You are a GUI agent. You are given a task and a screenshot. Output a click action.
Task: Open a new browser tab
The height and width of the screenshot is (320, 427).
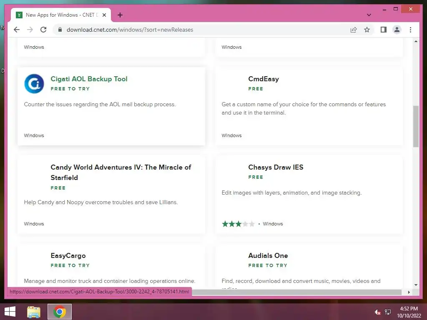pos(120,15)
